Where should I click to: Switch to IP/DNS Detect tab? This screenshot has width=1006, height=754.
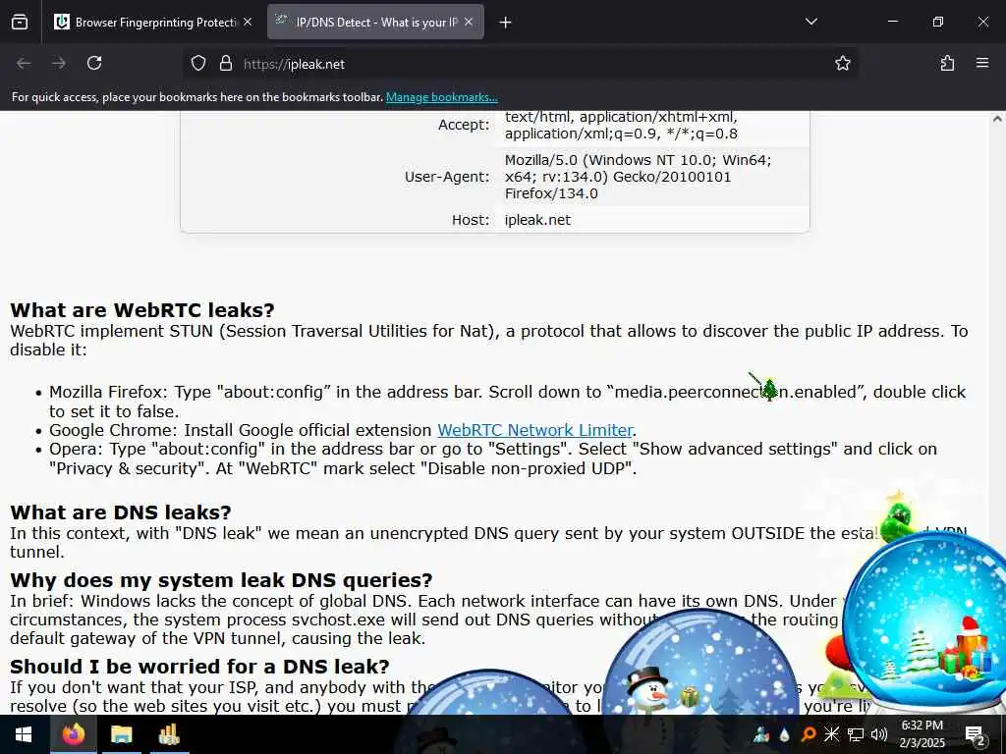click(375, 23)
